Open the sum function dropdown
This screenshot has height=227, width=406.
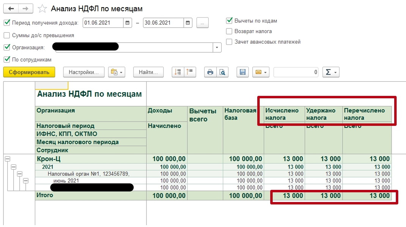pos(330,72)
